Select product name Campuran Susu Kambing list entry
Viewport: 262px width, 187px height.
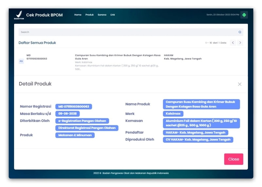pyautogui.click(x=118, y=57)
